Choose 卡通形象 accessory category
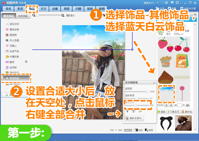The image size is (199, 141). 13,57
